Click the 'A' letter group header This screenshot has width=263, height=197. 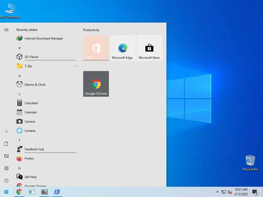click(x=20, y=76)
